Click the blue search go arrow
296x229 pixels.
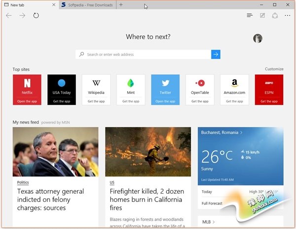tap(216, 55)
